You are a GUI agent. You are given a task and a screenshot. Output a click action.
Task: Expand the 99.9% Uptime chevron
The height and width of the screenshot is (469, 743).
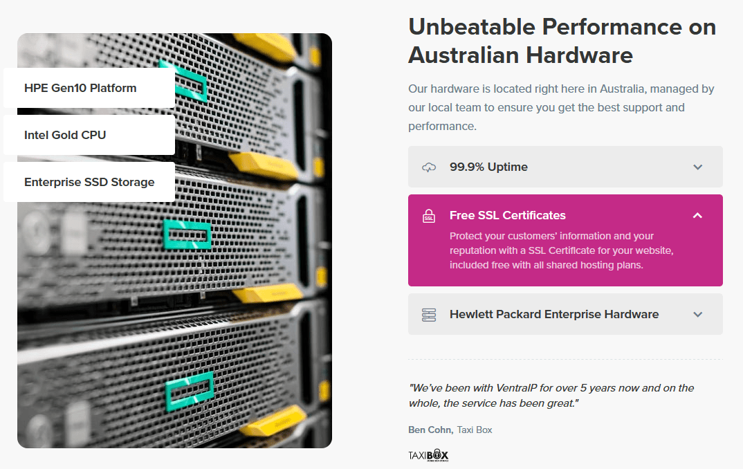pyautogui.click(x=697, y=167)
